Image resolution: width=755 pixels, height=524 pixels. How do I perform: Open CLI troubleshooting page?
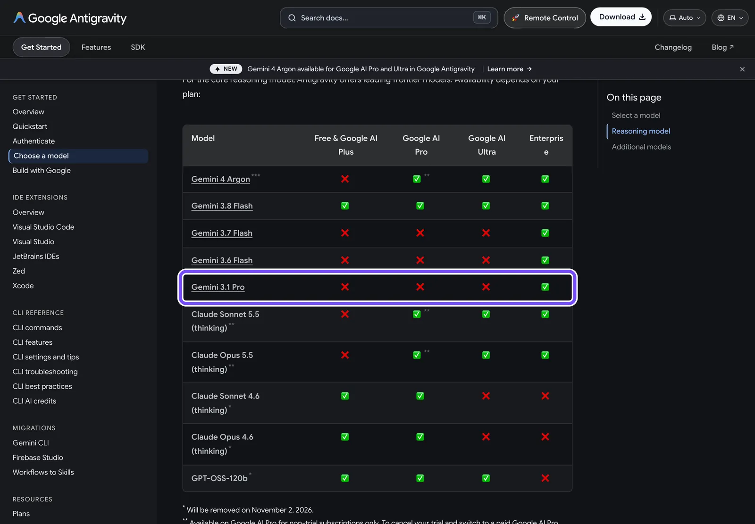coord(45,372)
